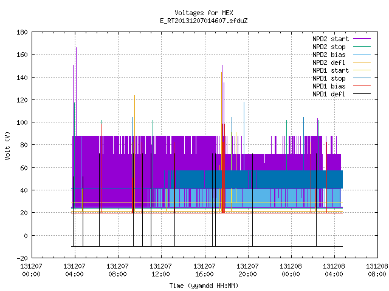The width and height of the screenshot is (389, 291).
Task: Click the tallest purple spike near 166 V
Action: tap(76, 91)
